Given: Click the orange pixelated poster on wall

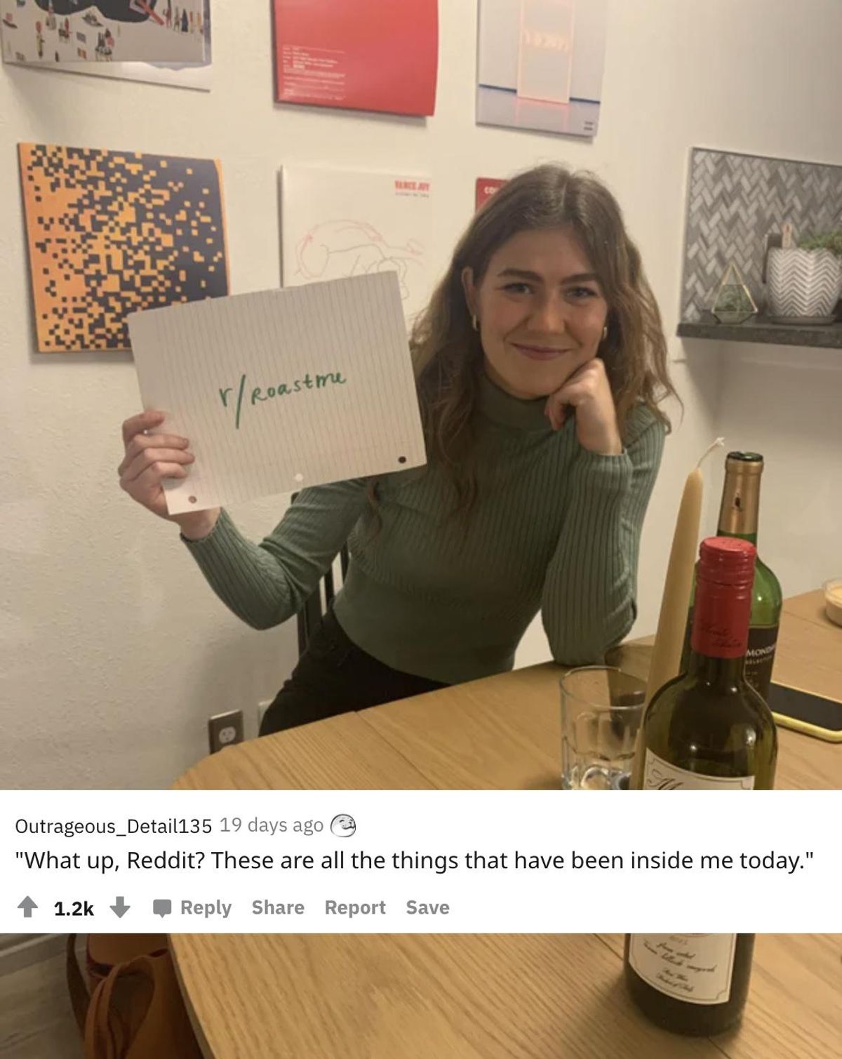Looking at the screenshot, I should [x=123, y=247].
